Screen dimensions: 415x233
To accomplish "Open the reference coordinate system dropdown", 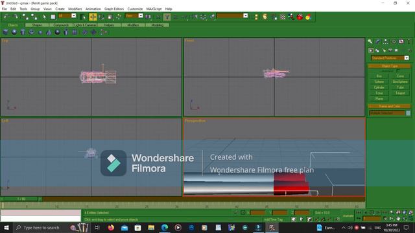I will pos(141,16).
